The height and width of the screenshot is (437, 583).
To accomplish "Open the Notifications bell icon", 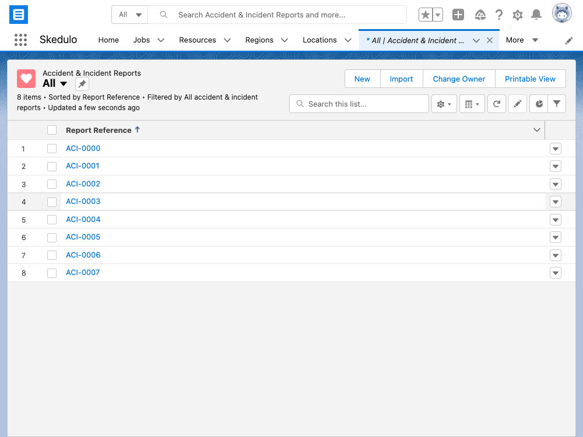I will tap(536, 15).
